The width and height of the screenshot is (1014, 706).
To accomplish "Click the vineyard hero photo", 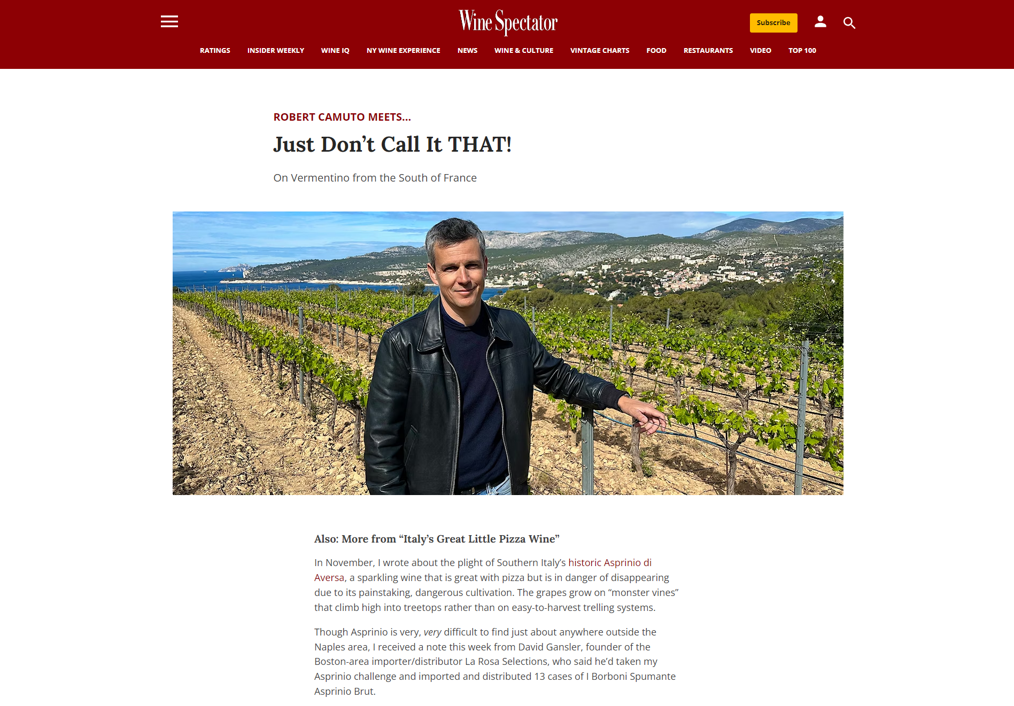I will point(508,353).
